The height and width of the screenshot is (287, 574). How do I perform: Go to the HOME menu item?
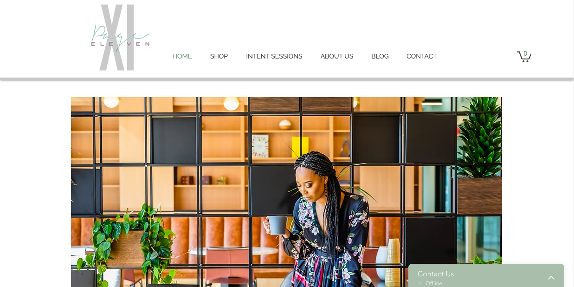coord(182,56)
